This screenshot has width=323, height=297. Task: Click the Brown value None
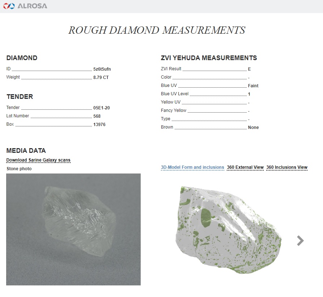coord(253,127)
